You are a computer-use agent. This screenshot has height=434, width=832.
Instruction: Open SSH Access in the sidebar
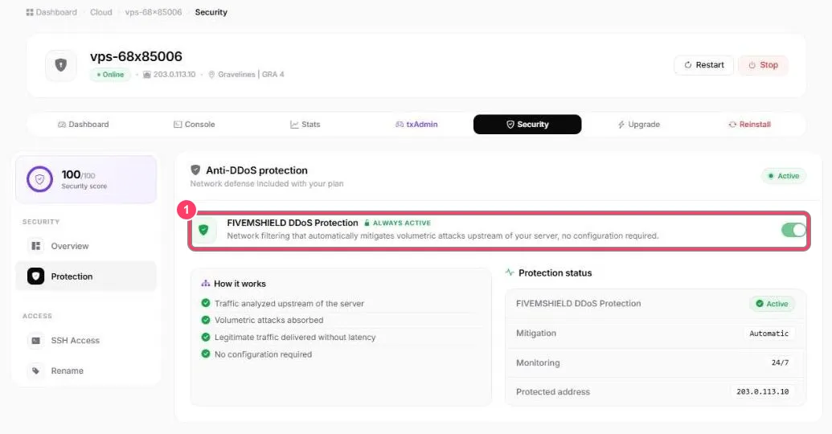pos(86,340)
